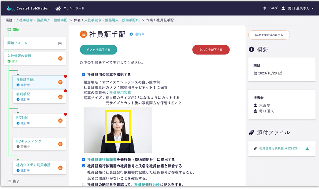Image resolution: width=319 pixels, height=189 pixels.
Task: Open the 社員証発行依頼書_A222222 attachment file
Action: click(280, 148)
